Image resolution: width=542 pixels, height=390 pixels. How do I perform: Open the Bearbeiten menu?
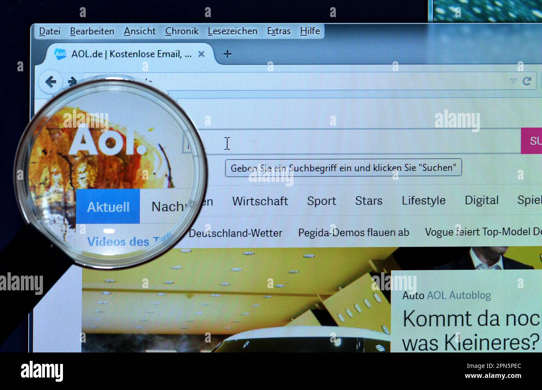coord(92,31)
